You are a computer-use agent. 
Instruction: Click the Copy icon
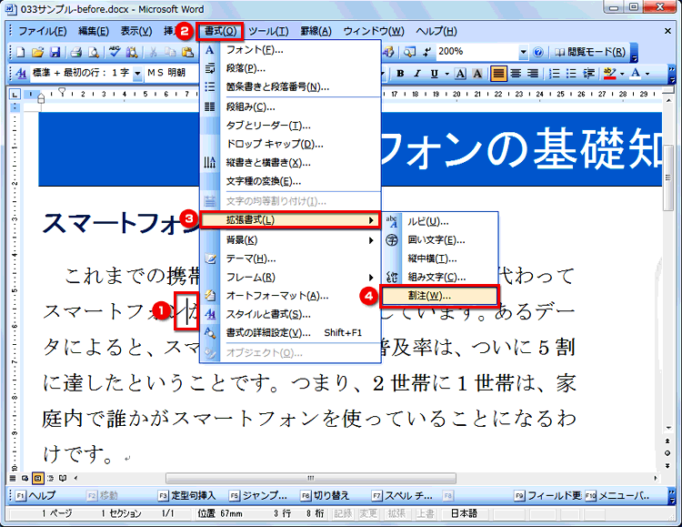coord(170,52)
